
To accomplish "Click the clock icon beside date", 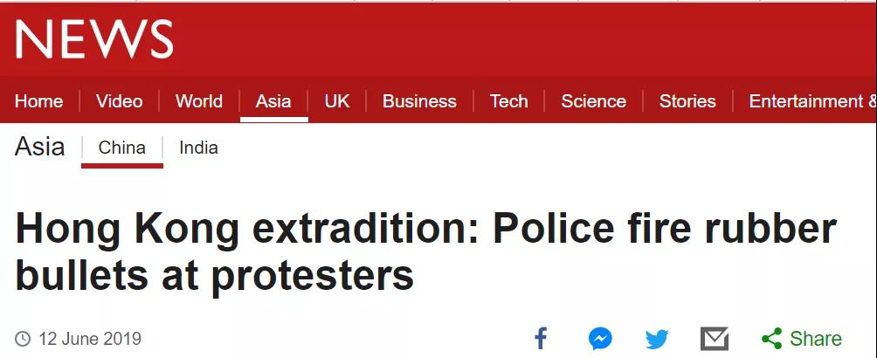I will click(23, 339).
